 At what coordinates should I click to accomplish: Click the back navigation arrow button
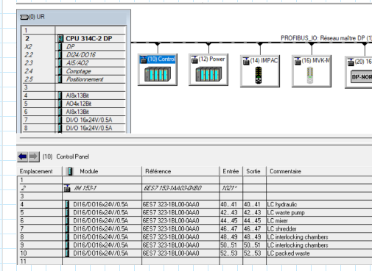[23, 156]
